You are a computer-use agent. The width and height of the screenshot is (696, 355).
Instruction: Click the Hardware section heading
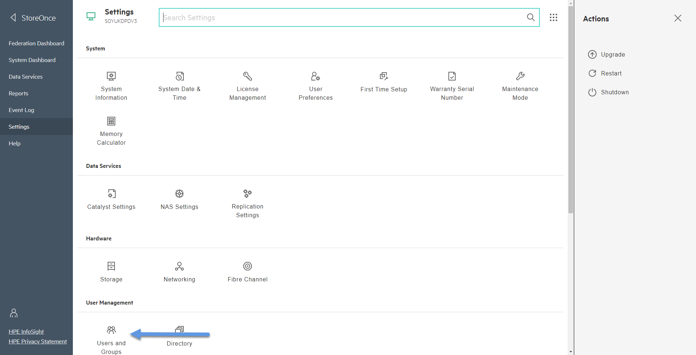click(99, 238)
